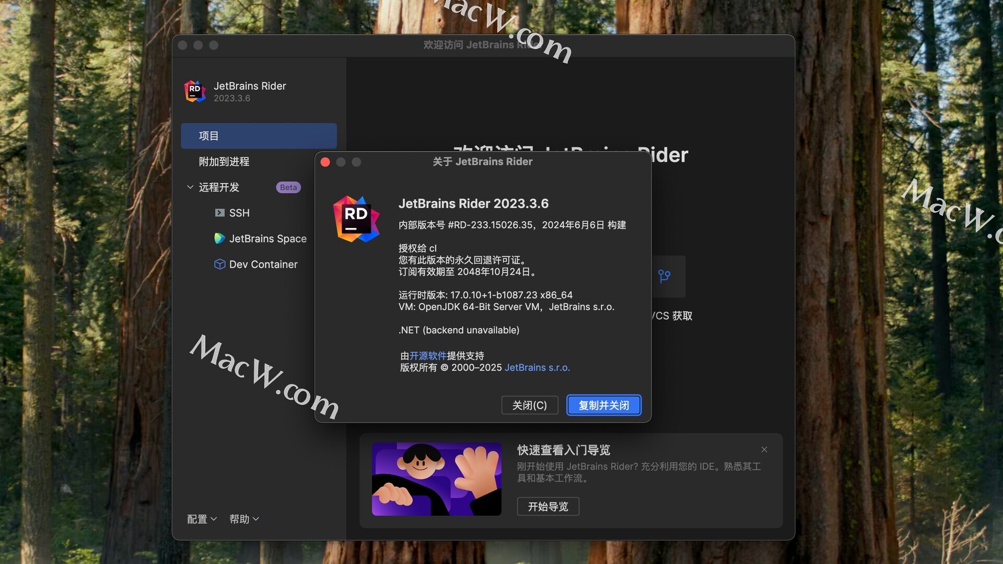Click the tour illustration thumbnail
This screenshot has width=1003, height=564.
437,479
